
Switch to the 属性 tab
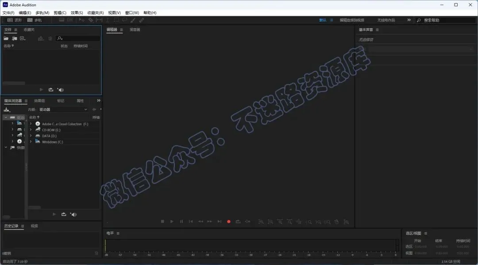80,101
